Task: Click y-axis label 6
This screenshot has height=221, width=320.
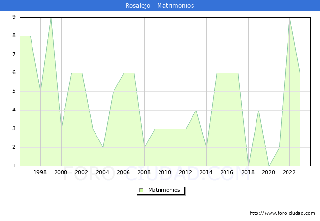Action: (x=14, y=73)
